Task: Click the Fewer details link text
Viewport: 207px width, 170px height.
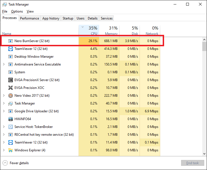Action: (19, 163)
